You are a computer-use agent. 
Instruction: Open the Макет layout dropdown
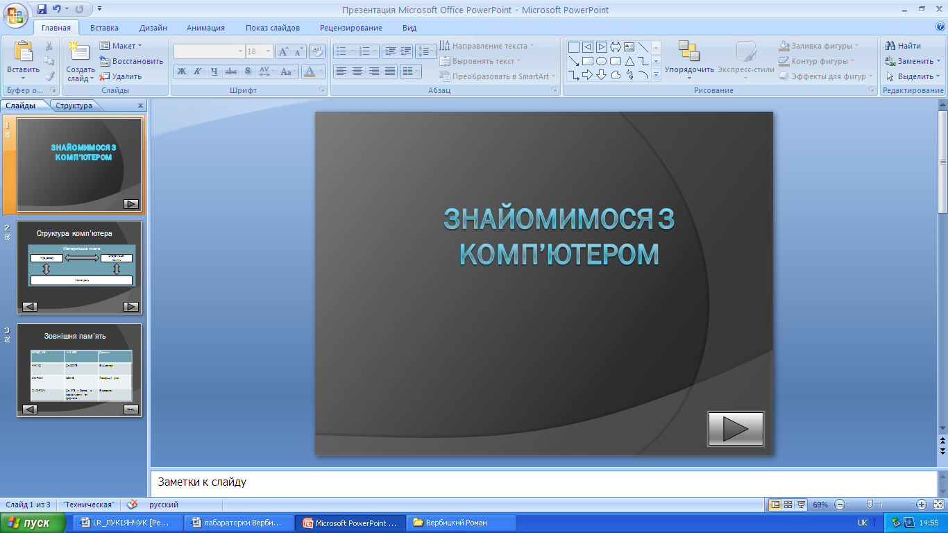[121, 46]
